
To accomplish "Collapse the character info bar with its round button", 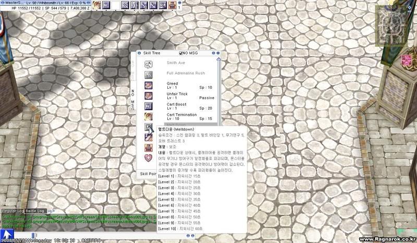I will point(88,3).
